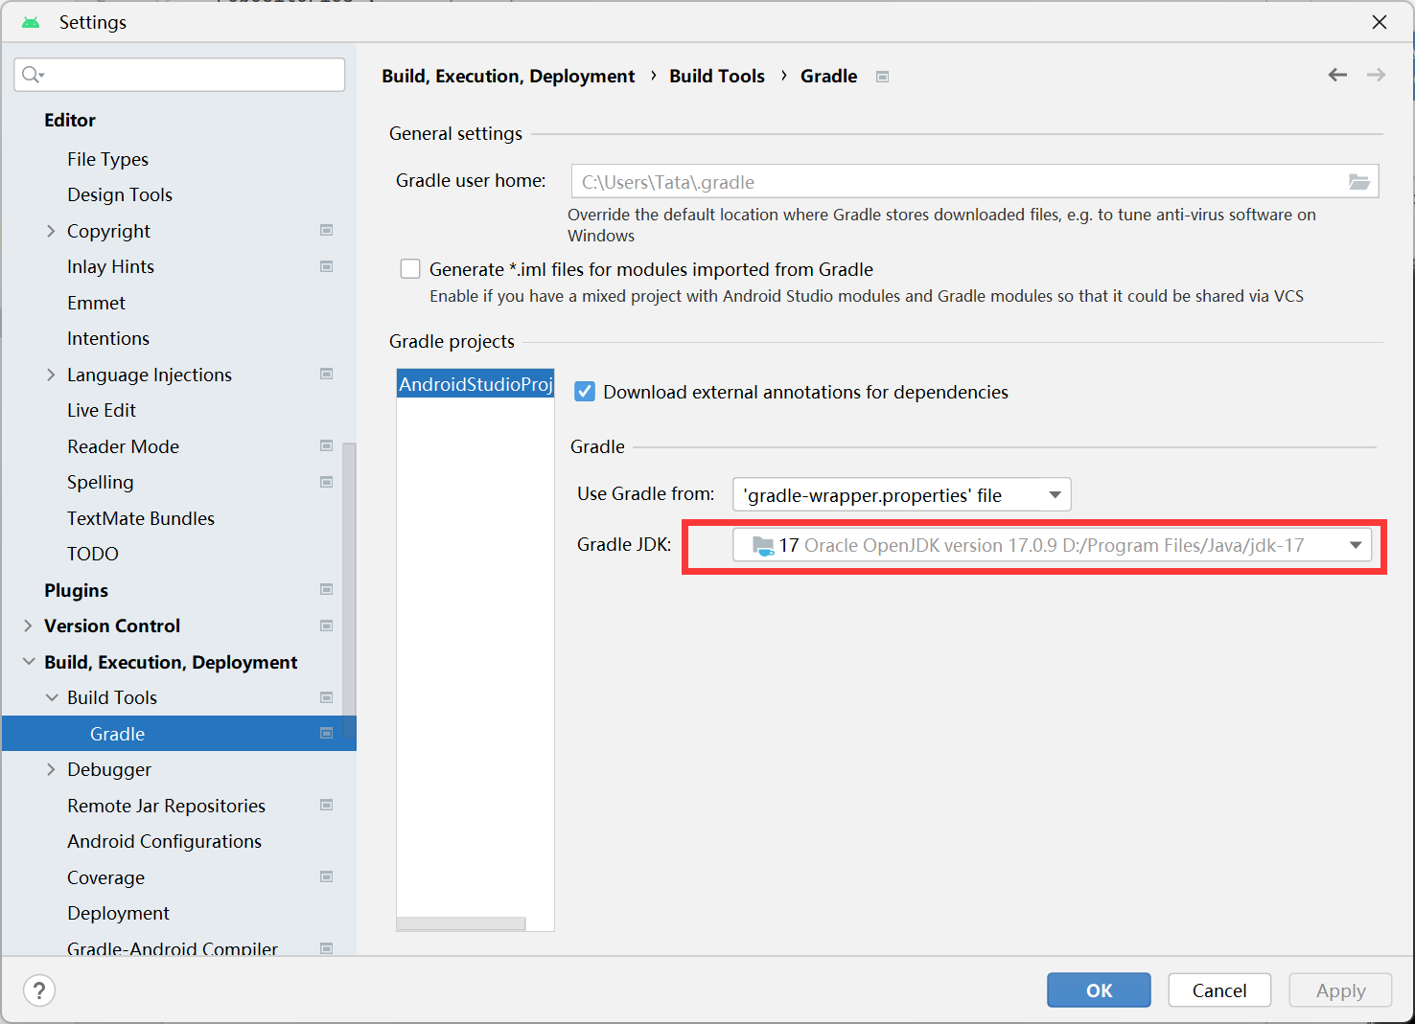Open the Gradle JDK dropdown
1415x1024 pixels.
(x=1052, y=545)
